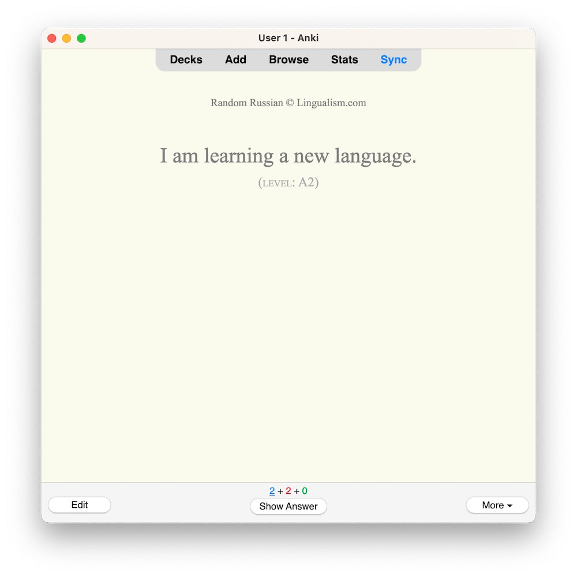
Task: Click the green review count zero
Action: (305, 491)
